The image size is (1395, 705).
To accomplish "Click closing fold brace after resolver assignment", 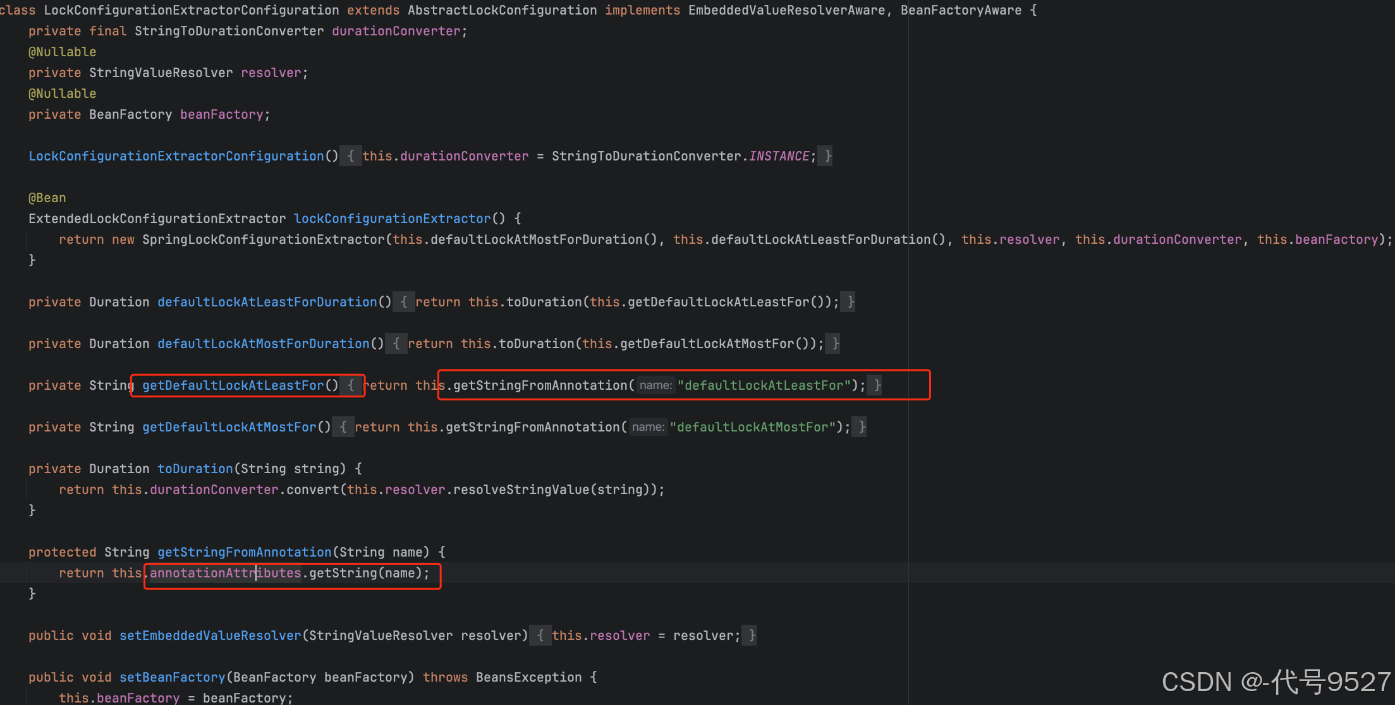I will pos(752,636).
